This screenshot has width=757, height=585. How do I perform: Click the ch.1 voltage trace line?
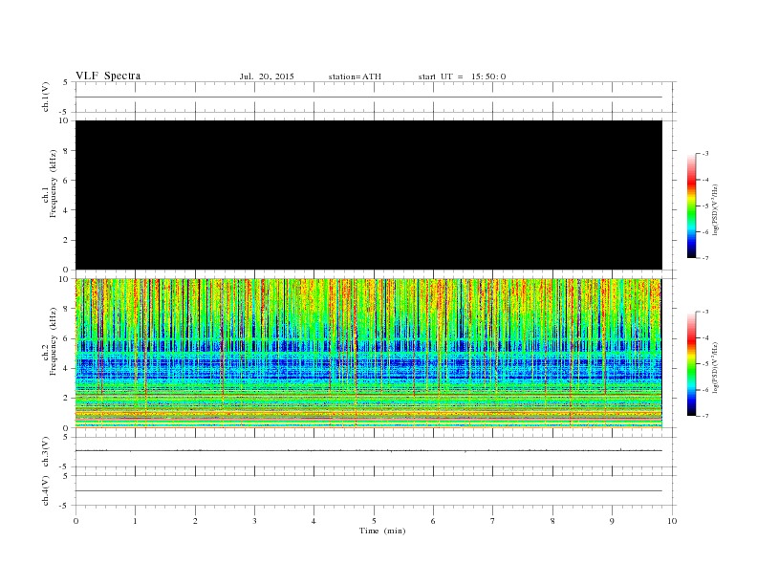[x=369, y=97]
